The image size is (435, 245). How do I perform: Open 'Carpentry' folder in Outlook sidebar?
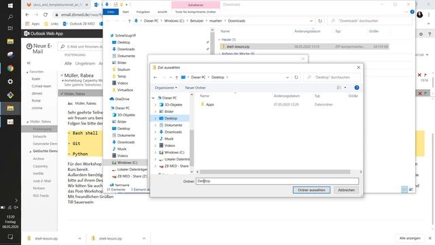coord(40,166)
